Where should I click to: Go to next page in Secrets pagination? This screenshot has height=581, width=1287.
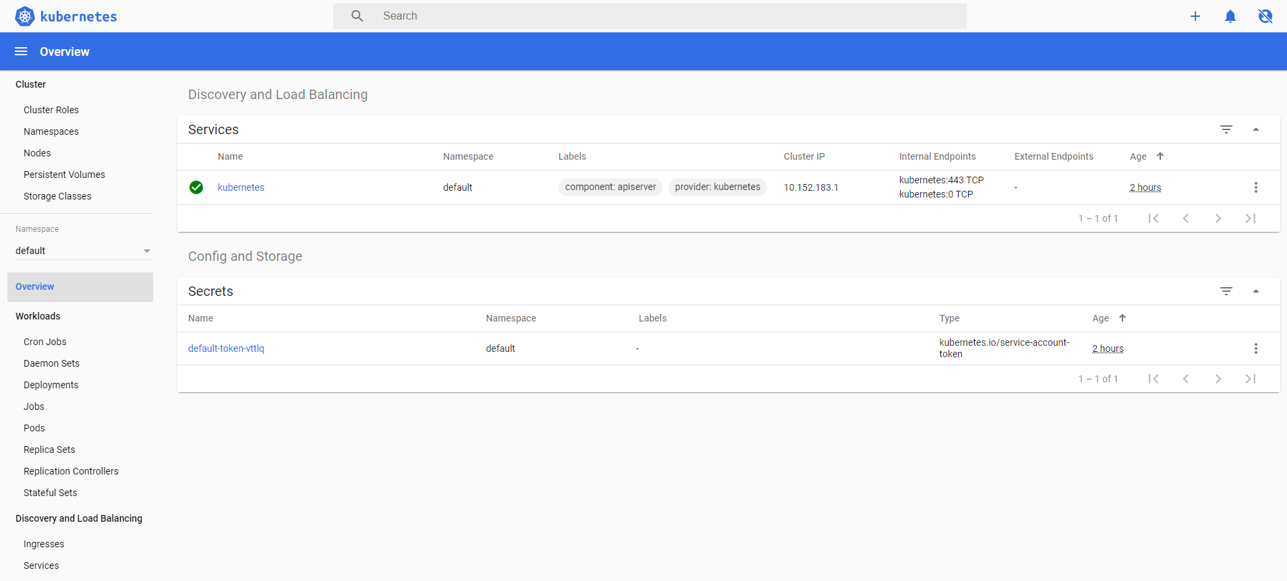coord(1218,379)
